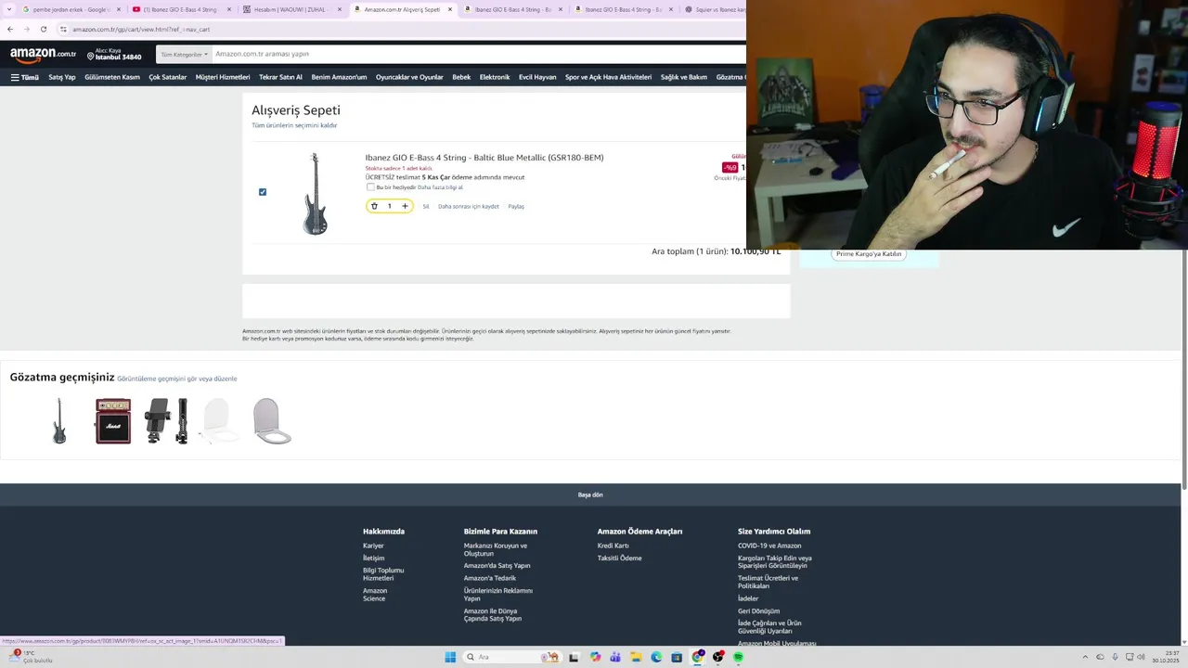This screenshot has width=1188, height=668.
Task: Open Marshall amp thumbnail in browsing history
Action: (x=113, y=421)
